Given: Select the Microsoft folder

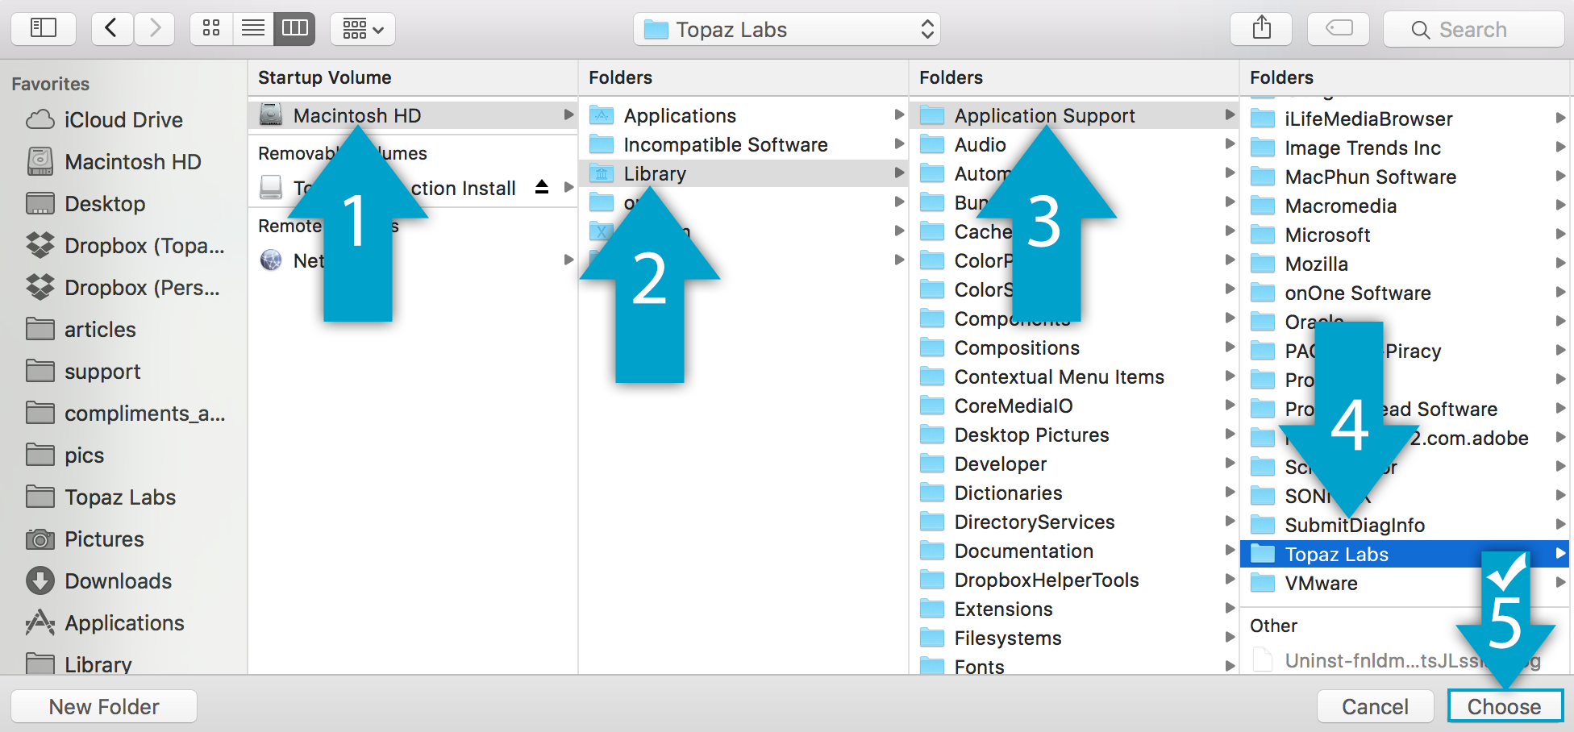Looking at the screenshot, I should [1405, 235].
